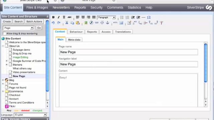
Task: Click the Page name input field
Action: pos(128,52)
